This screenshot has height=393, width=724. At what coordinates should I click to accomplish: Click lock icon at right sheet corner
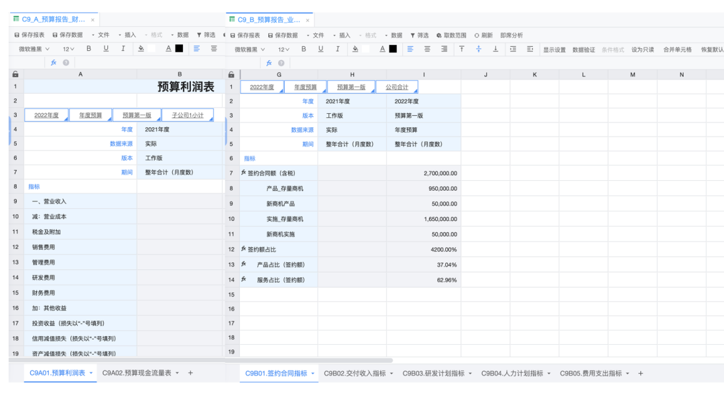(231, 75)
